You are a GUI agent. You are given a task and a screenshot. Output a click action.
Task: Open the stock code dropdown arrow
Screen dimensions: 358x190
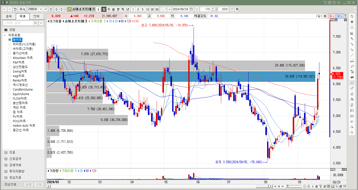[41, 9]
